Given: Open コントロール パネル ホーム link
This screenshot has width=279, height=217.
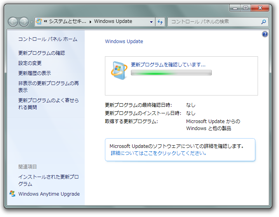Looking at the screenshot, I should tap(48, 39).
